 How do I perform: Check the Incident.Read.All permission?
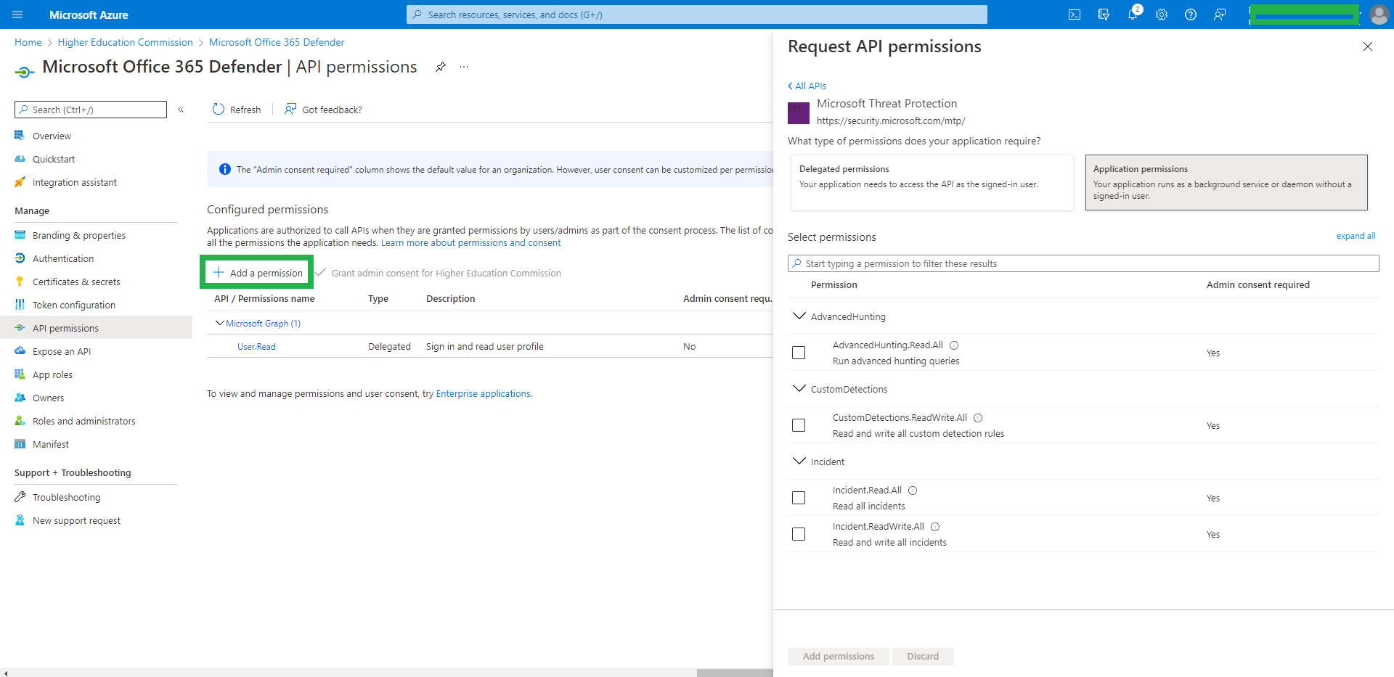tap(799, 498)
